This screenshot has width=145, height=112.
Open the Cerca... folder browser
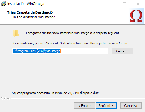pyautogui.click(x=122, y=51)
